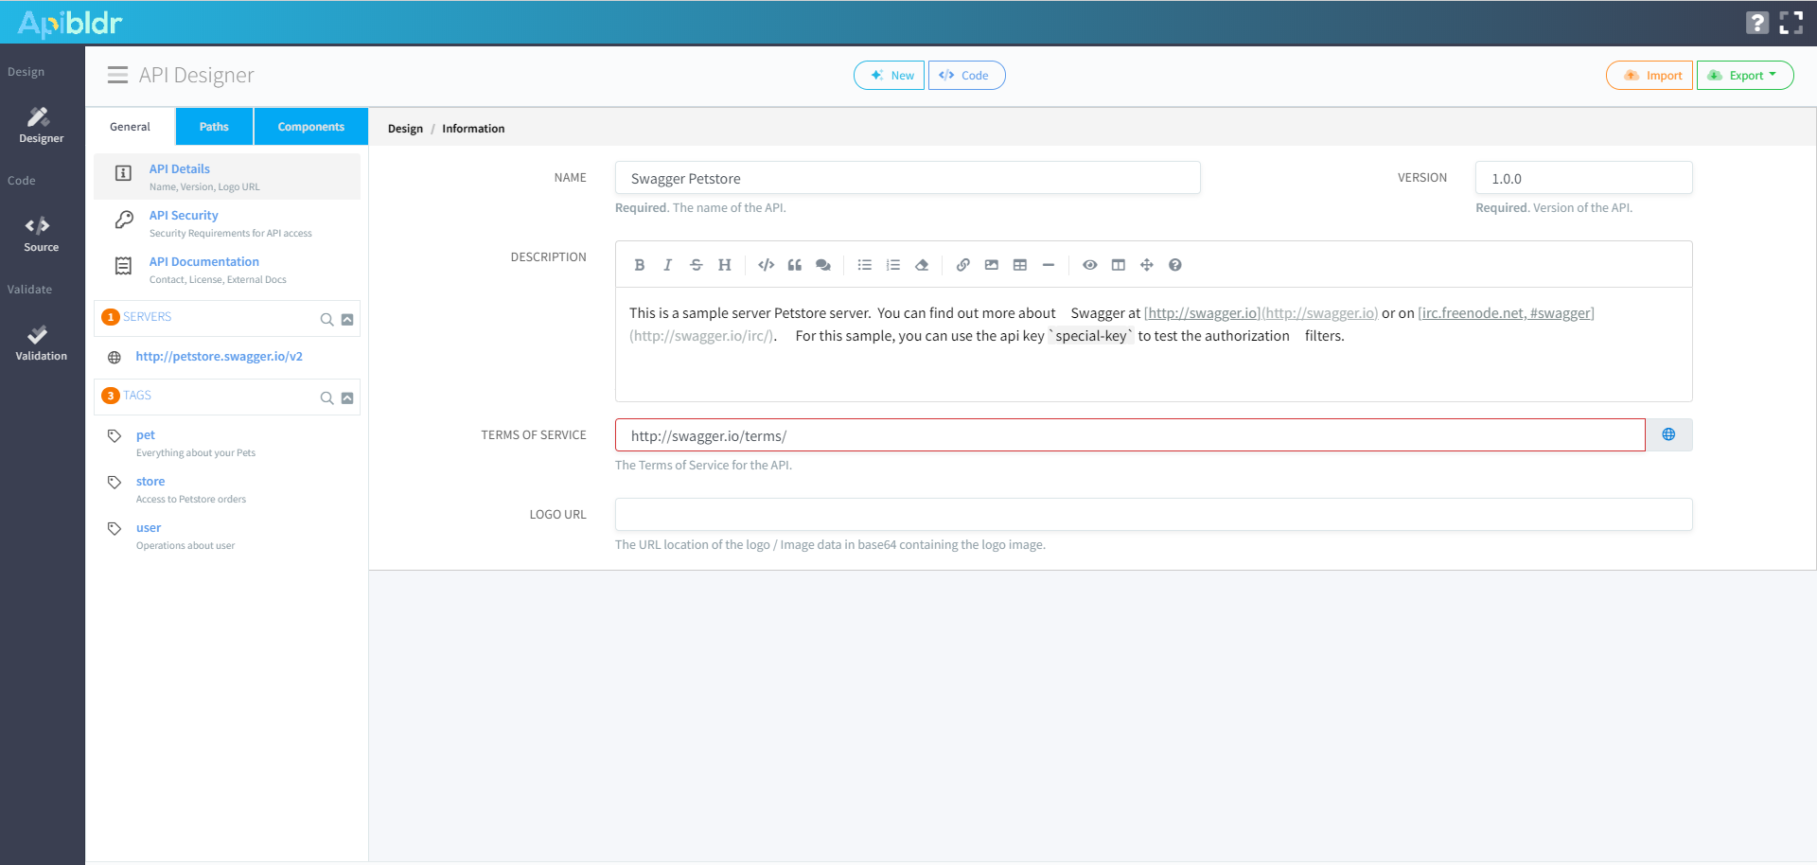Click the eraser clean block icon

click(x=922, y=265)
